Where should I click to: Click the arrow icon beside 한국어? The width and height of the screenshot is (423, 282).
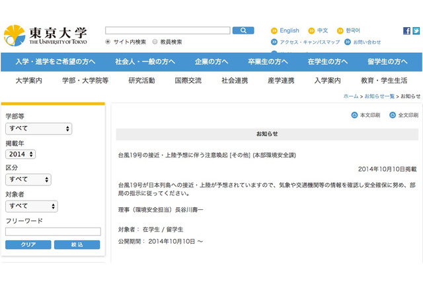coord(340,31)
